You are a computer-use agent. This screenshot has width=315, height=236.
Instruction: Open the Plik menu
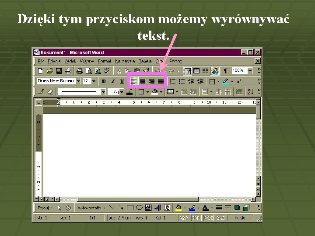[x=41, y=61]
